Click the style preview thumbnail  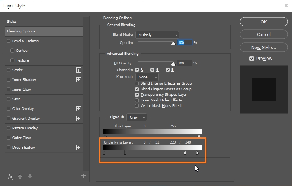coord(264,89)
